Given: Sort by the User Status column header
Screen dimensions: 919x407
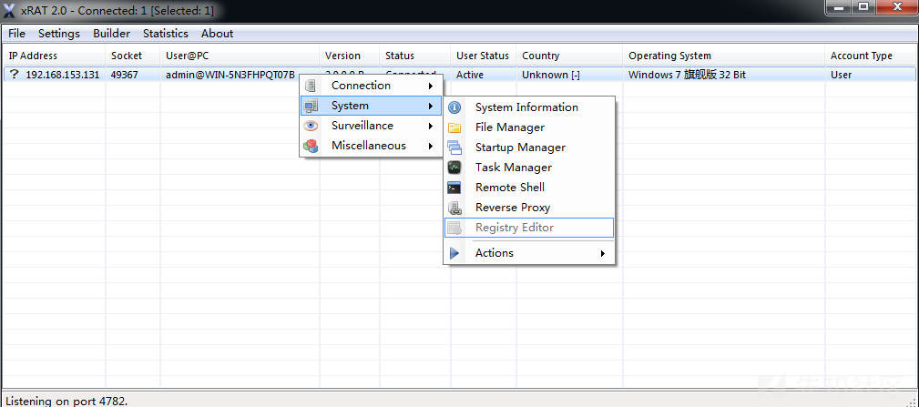Looking at the screenshot, I should [484, 56].
